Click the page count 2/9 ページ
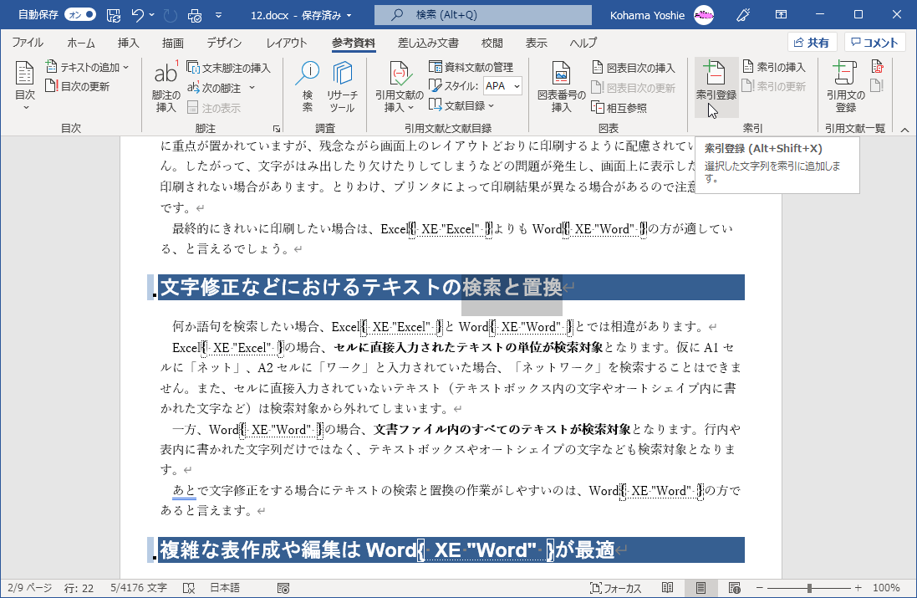Screen dimensions: 917x598 30,587
